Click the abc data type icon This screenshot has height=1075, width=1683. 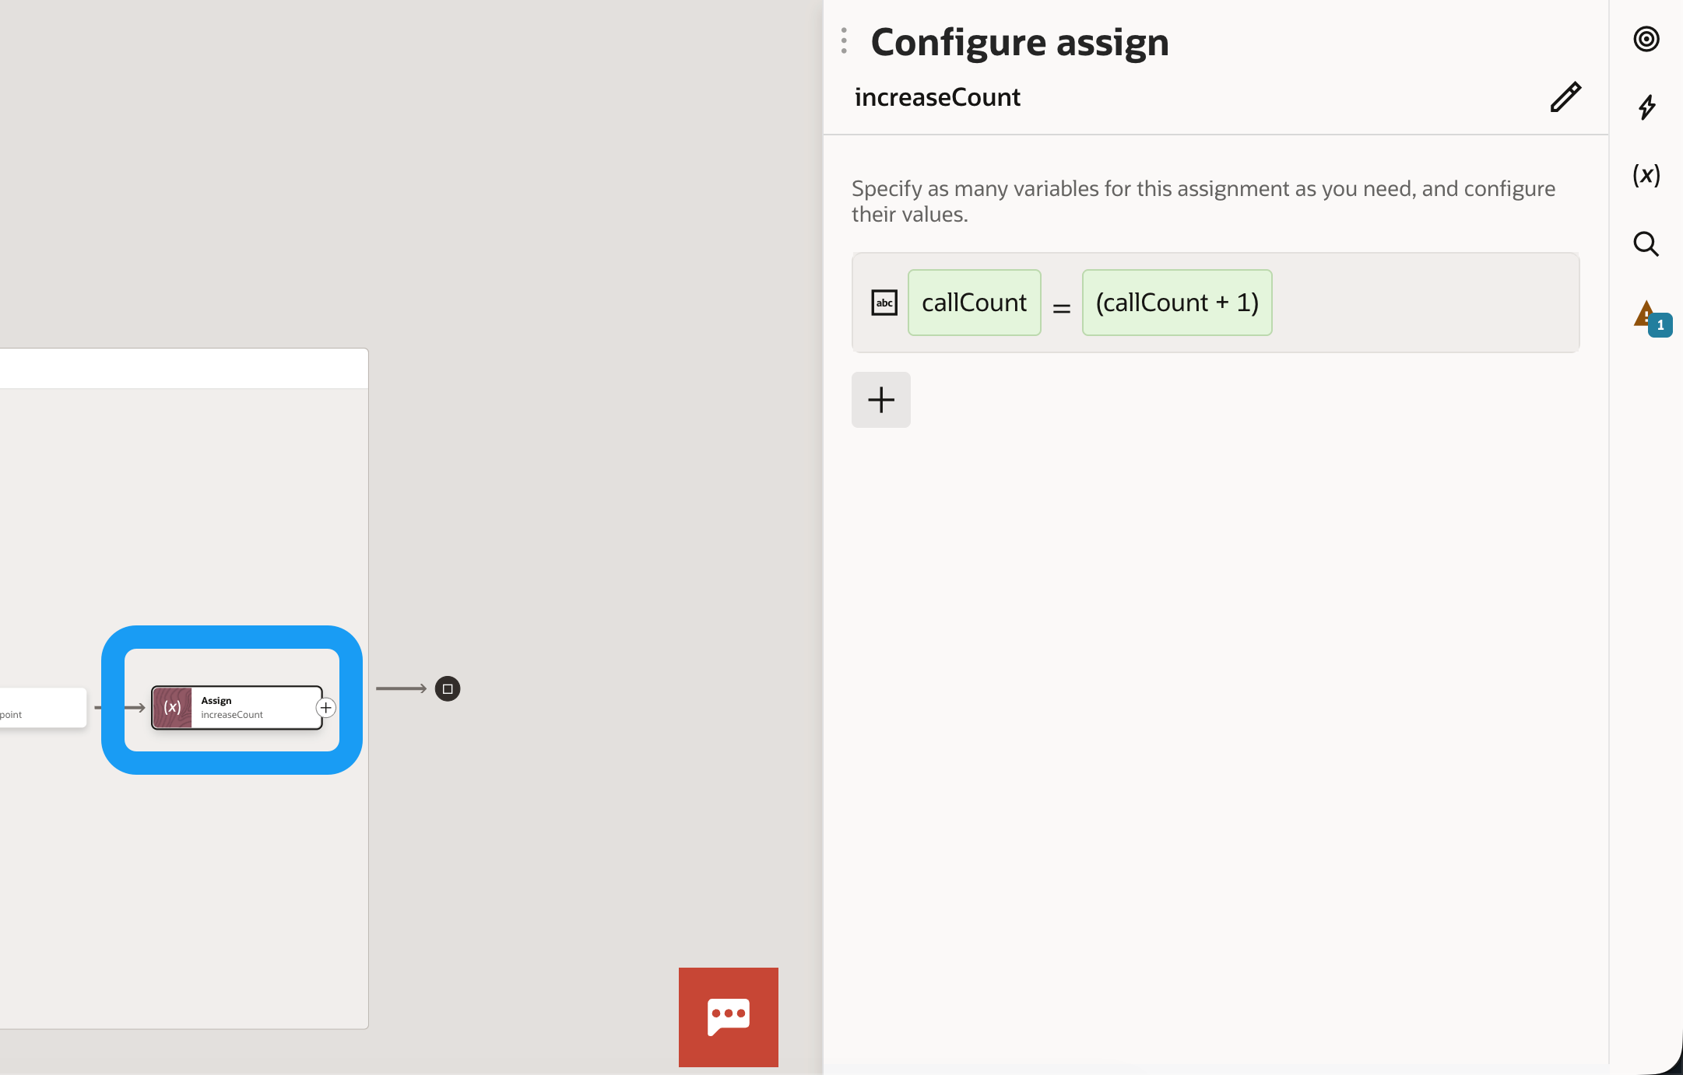coord(884,303)
